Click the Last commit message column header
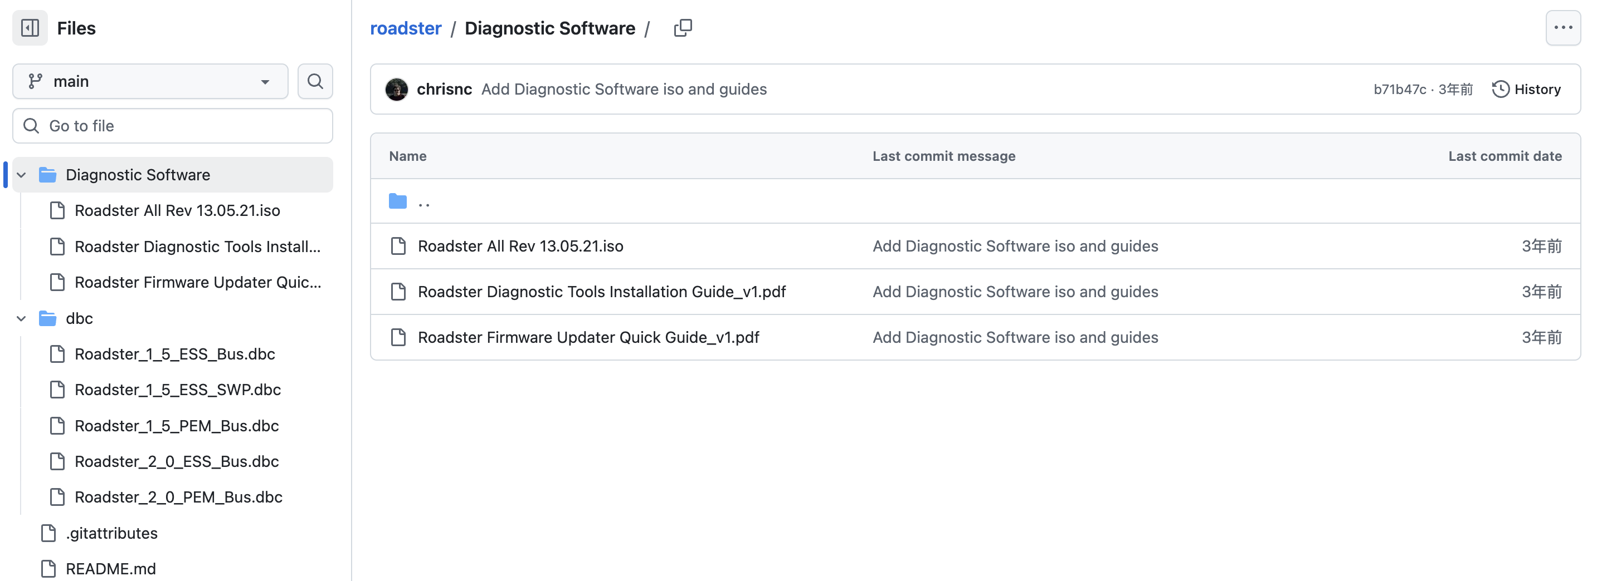The width and height of the screenshot is (1597, 581). tap(943, 156)
